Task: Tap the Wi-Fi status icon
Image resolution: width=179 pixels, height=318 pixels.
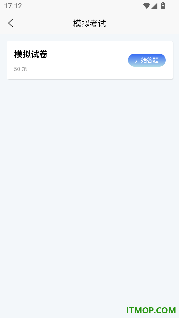Action: coord(146,6)
